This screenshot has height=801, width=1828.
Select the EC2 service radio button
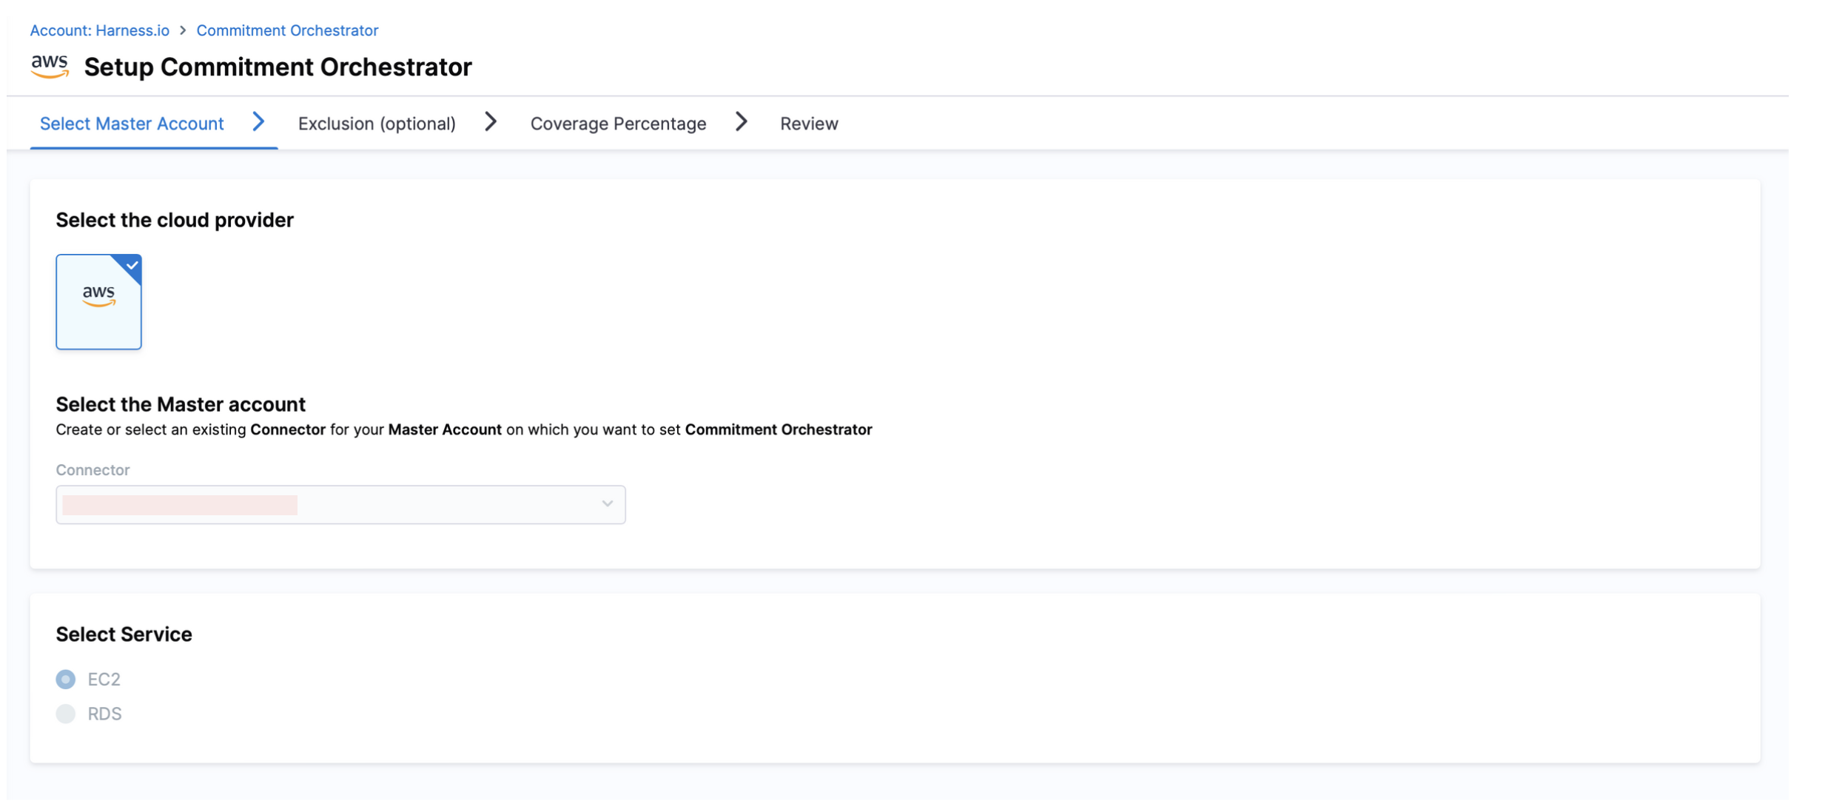[x=66, y=679]
